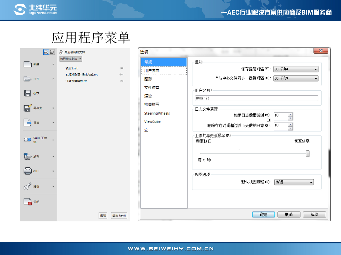Click the License (授权) key icon
Screen dimensions: 341x255
27,187
